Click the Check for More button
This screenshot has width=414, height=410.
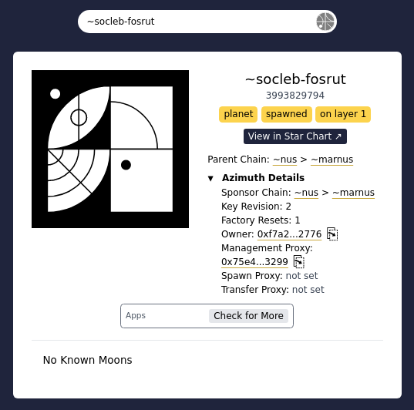[x=248, y=316]
